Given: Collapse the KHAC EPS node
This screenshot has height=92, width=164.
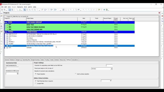Looking at the screenshot, I should (5, 32).
